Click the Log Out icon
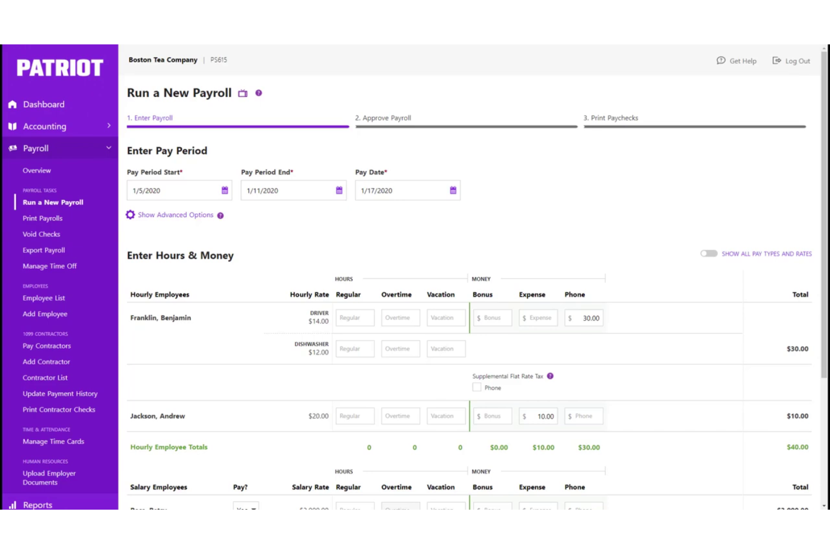The height and width of the screenshot is (554, 830). [x=777, y=60]
